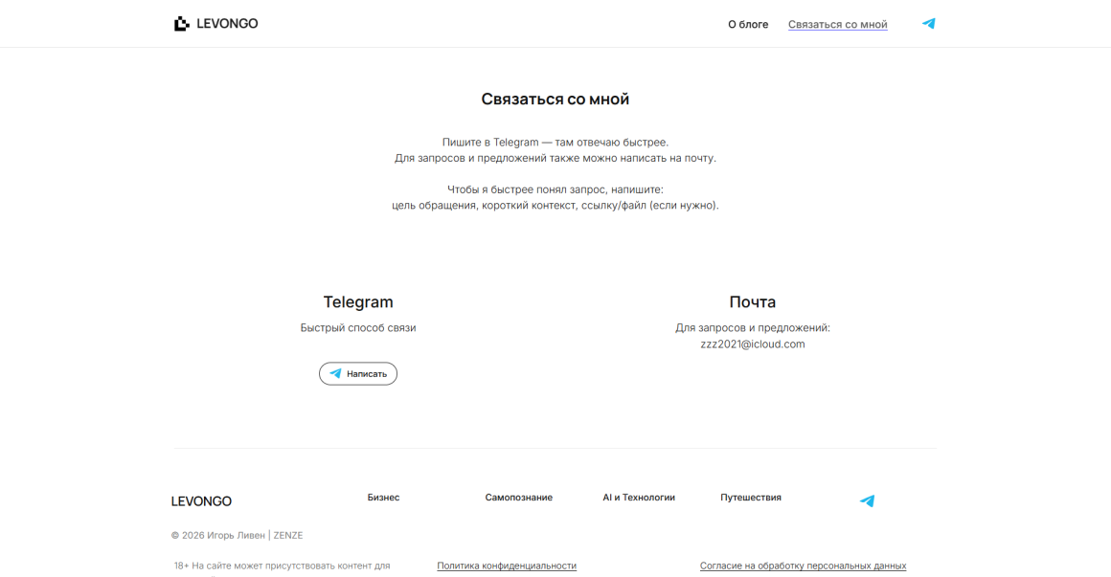The height and width of the screenshot is (577, 1111).
Task: Open Согласие на обработку персональных данных link
Action: [803, 566]
